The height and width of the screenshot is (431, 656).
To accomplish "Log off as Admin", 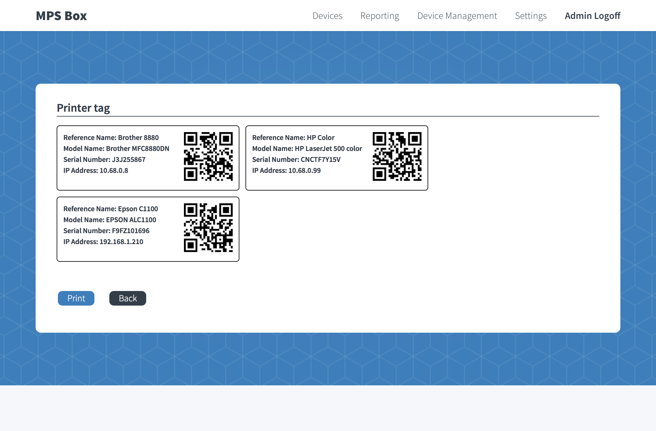I will point(592,16).
